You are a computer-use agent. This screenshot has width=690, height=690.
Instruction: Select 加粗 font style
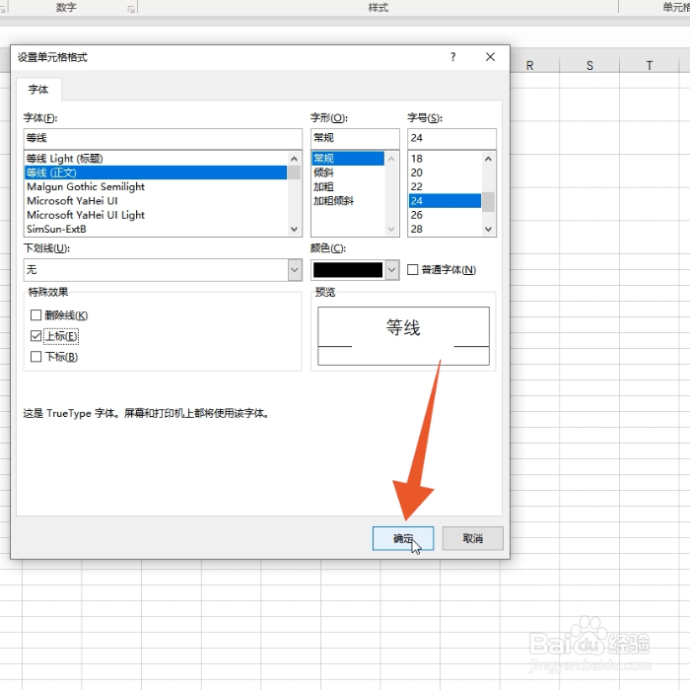click(348, 186)
